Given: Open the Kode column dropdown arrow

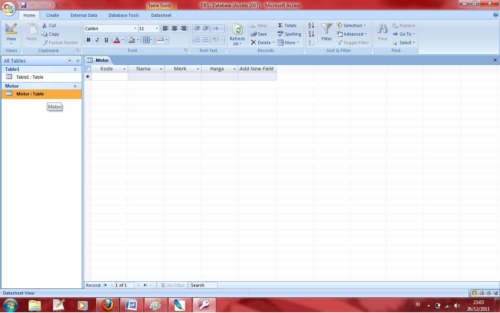Looking at the screenshot, I should click(x=125, y=69).
